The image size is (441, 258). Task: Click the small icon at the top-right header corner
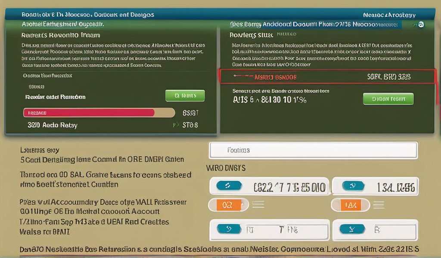point(420,25)
